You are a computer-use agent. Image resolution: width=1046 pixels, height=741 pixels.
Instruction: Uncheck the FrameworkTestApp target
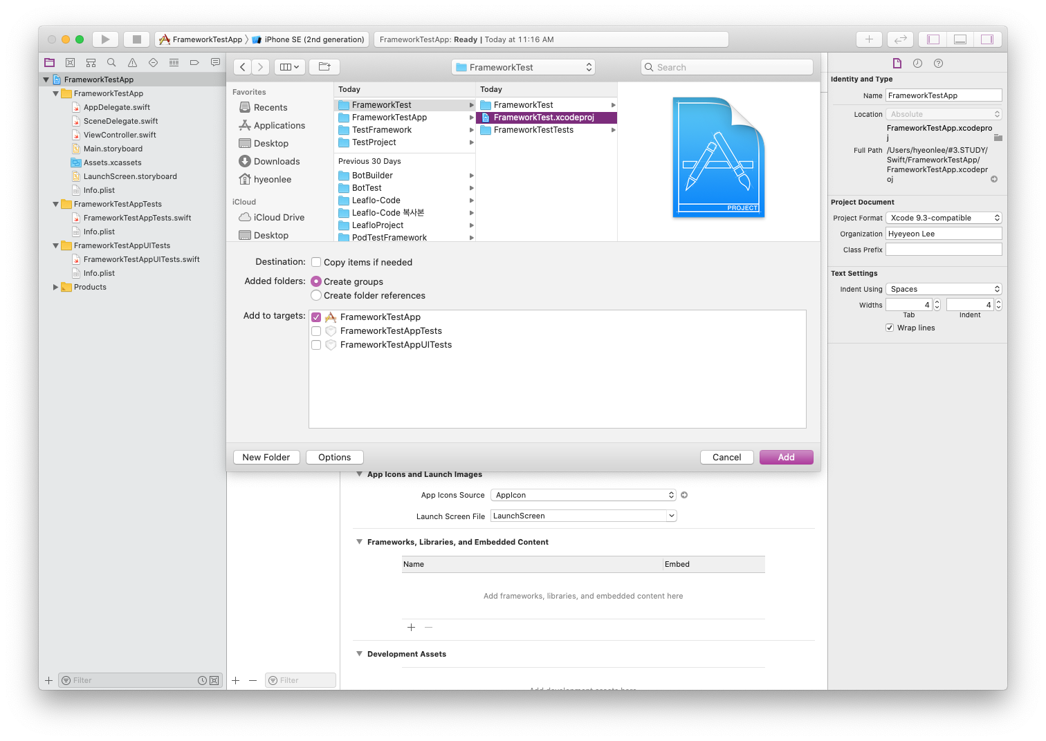click(316, 317)
